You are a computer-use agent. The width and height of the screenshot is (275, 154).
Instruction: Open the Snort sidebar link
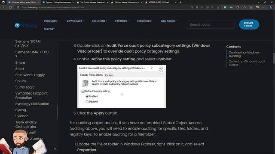19,69
